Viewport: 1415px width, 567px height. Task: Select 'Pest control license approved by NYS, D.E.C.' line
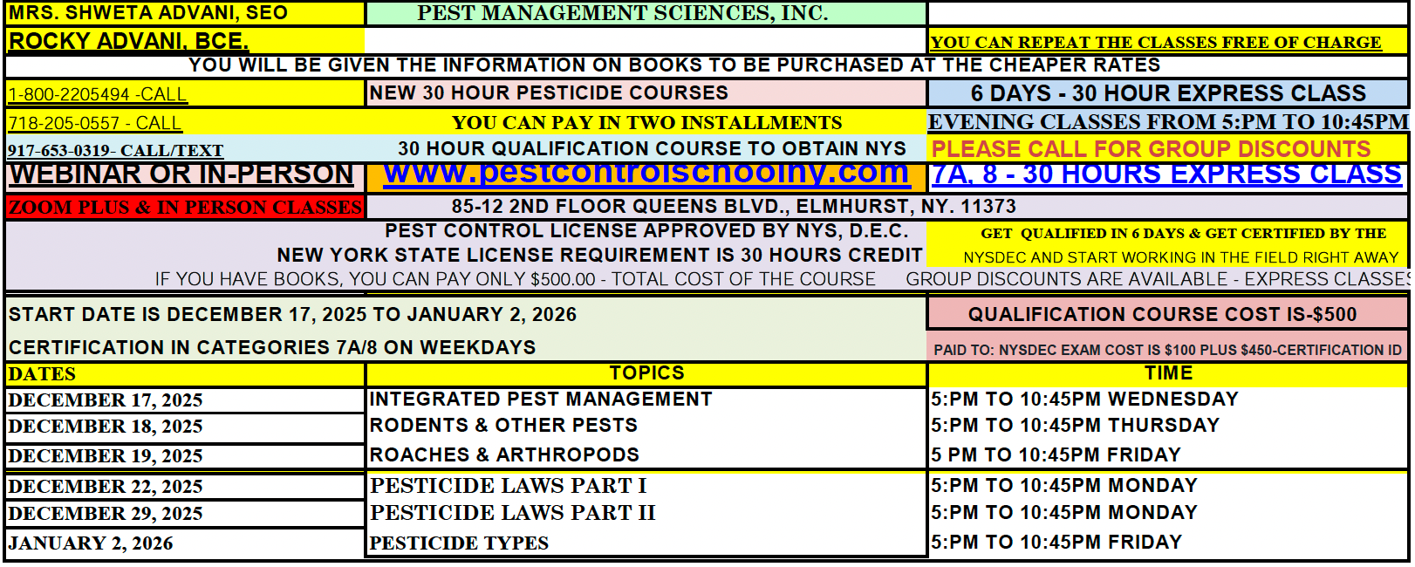point(646,231)
